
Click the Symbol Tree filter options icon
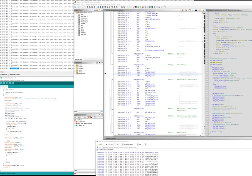point(102,112)
